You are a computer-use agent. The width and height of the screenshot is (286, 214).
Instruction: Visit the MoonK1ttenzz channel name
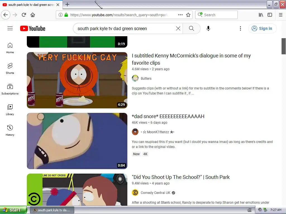tap(158, 132)
